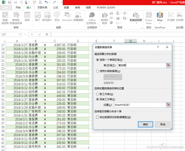Open the Customize Quick Access Toolbar dropdown
This screenshot has width=185, height=151.
(62, 2)
